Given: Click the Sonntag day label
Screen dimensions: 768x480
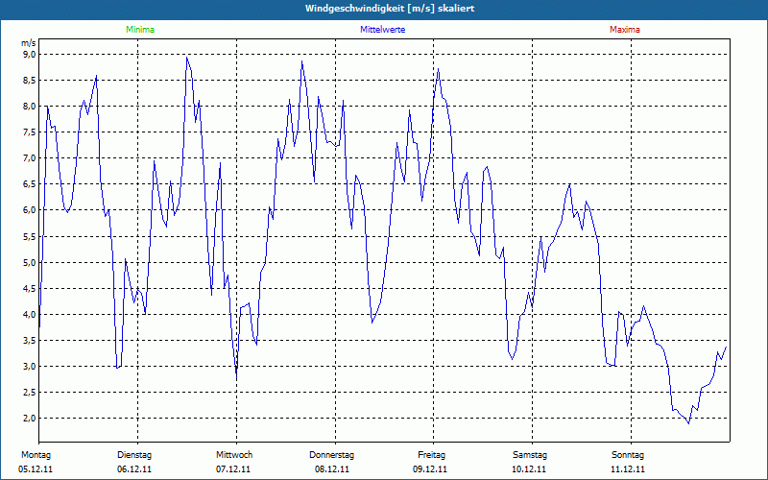Looking at the screenshot, I should [628, 455].
